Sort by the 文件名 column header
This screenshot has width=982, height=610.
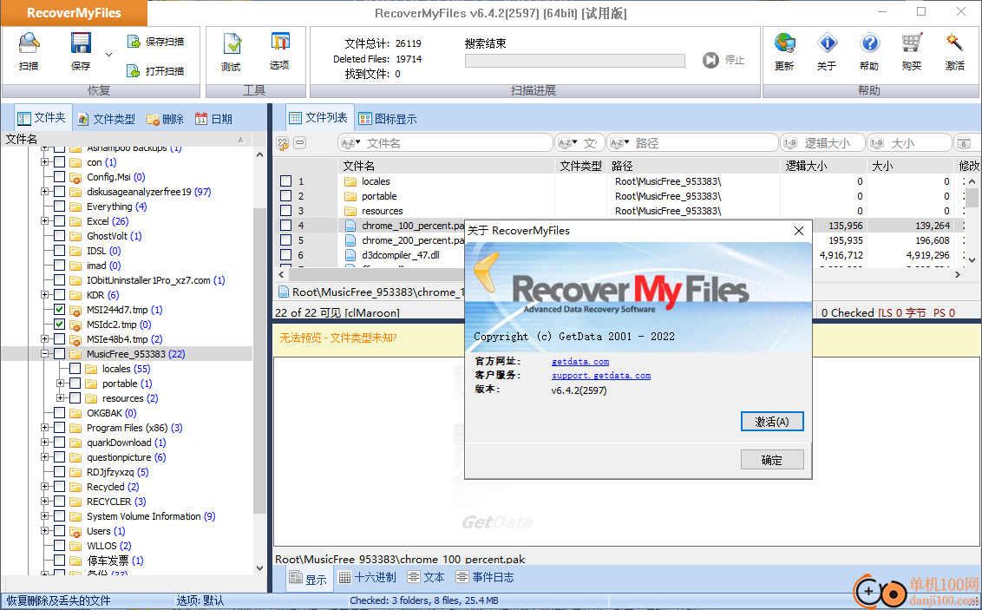(x=446, y=166)
